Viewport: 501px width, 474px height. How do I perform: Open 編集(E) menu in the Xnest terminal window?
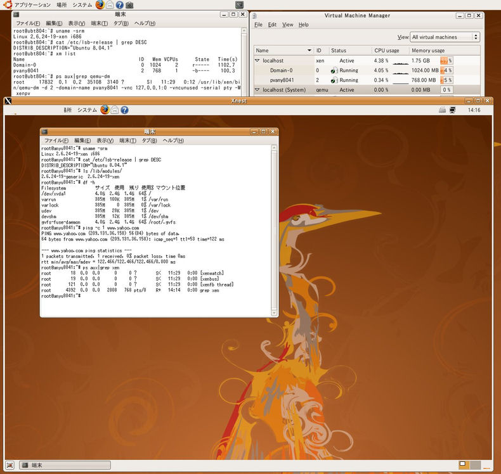click(x=82, y=141)
